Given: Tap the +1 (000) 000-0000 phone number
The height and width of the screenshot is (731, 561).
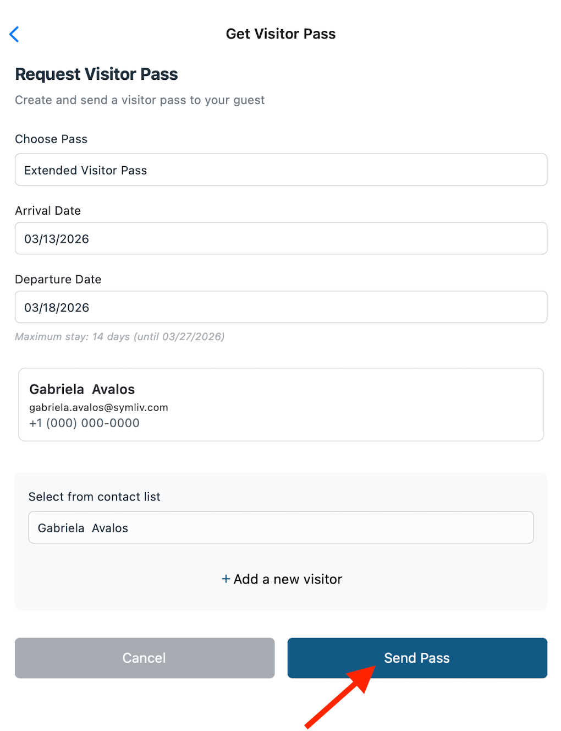Looking at the screenshot, I should point(84,423).
